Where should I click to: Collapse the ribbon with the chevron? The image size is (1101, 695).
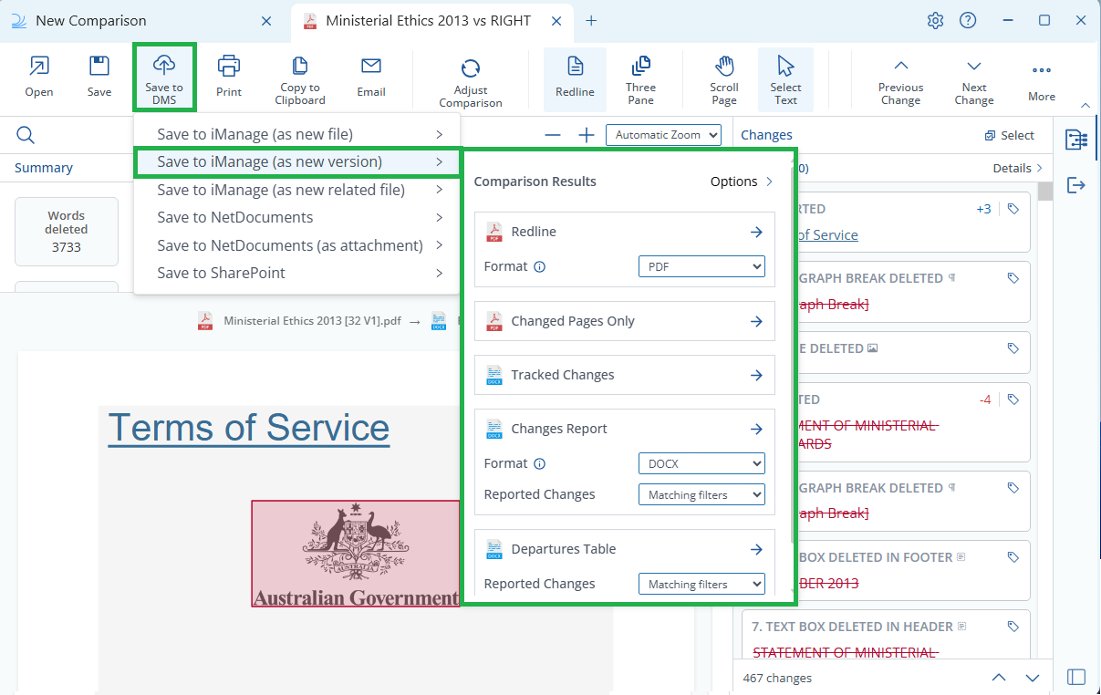(x=1085, y=105)
